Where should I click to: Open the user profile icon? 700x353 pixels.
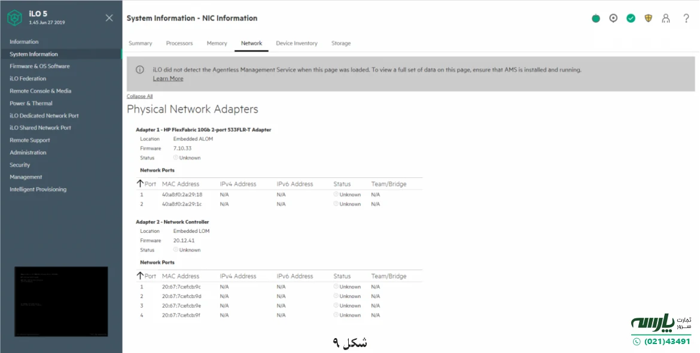(665, 18)
